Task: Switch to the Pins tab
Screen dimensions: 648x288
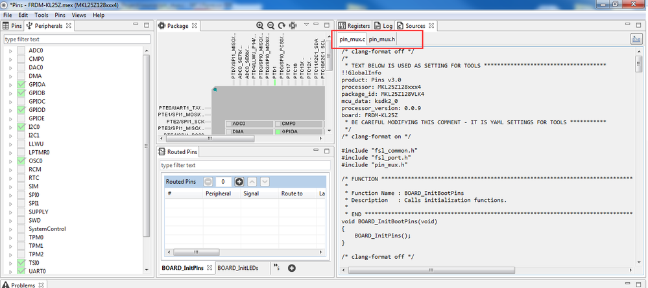Action: [x=12, y=26]
